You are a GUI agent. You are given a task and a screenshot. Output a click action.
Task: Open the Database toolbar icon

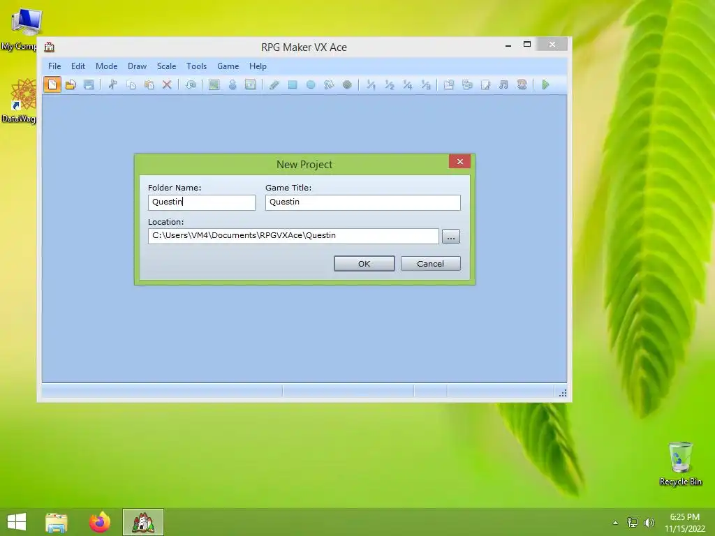pos(449,84)
